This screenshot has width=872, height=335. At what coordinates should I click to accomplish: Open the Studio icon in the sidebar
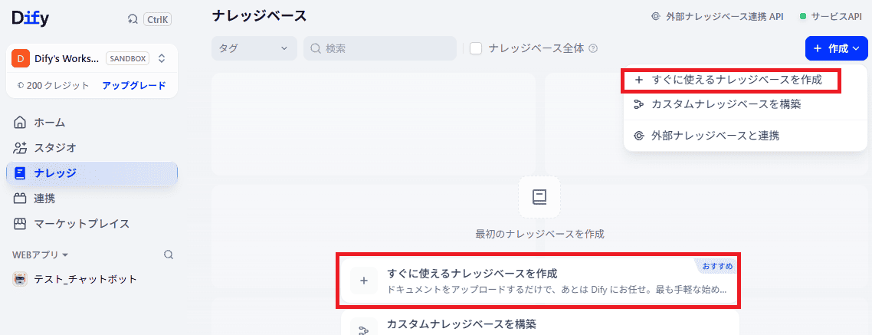tap(20, 148)
